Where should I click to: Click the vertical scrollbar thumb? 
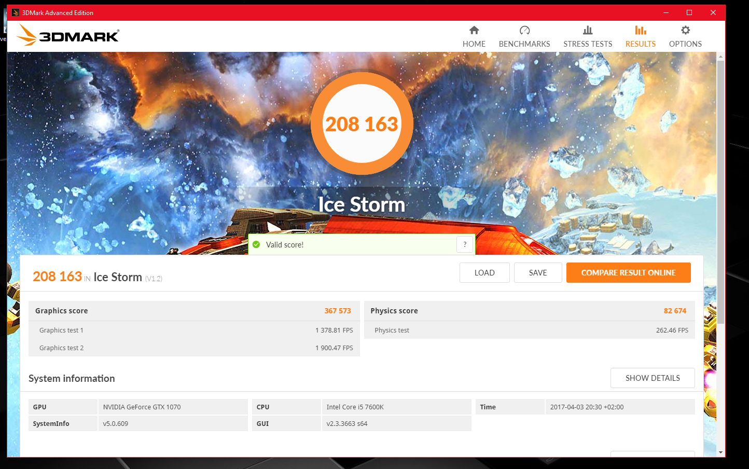pyautogui.click(x=720, y=192)
